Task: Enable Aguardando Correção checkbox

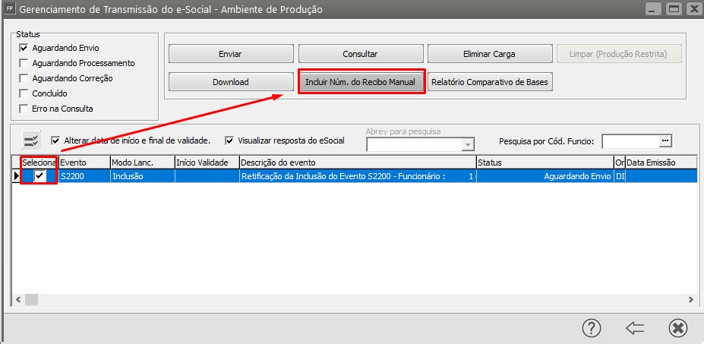Action: pos(24,78)
